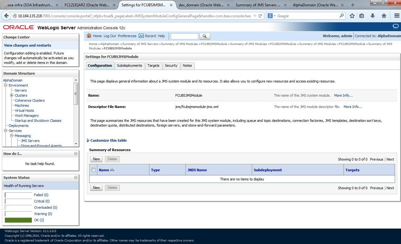Image resolution: width=401 pixels, height=244 pixels.
Task: Open the Notes tab
Action: pos(187,65)
